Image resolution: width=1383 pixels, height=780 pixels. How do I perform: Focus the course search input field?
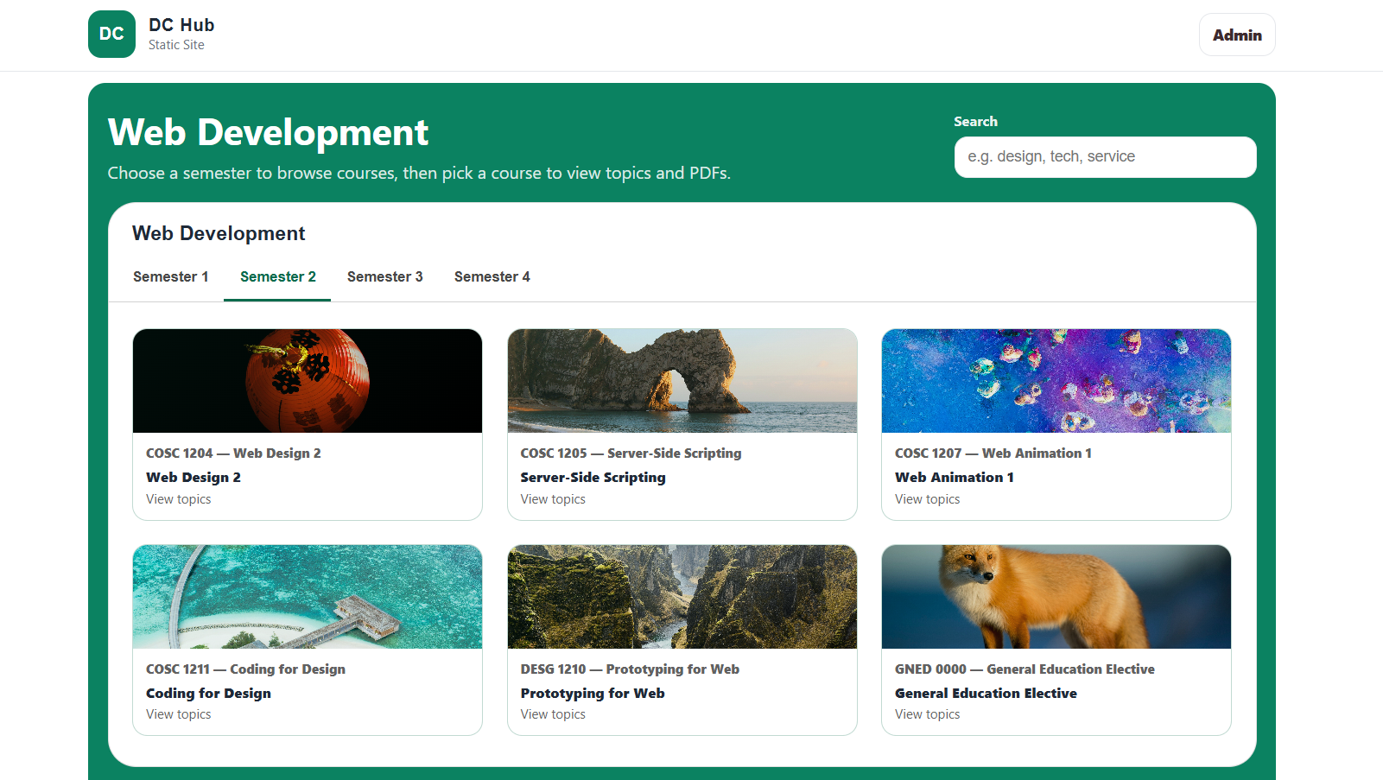coord(1104,157)
